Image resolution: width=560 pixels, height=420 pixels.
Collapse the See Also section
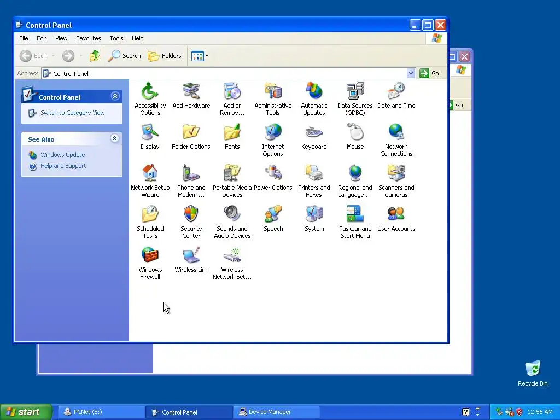tap(115, 138)
